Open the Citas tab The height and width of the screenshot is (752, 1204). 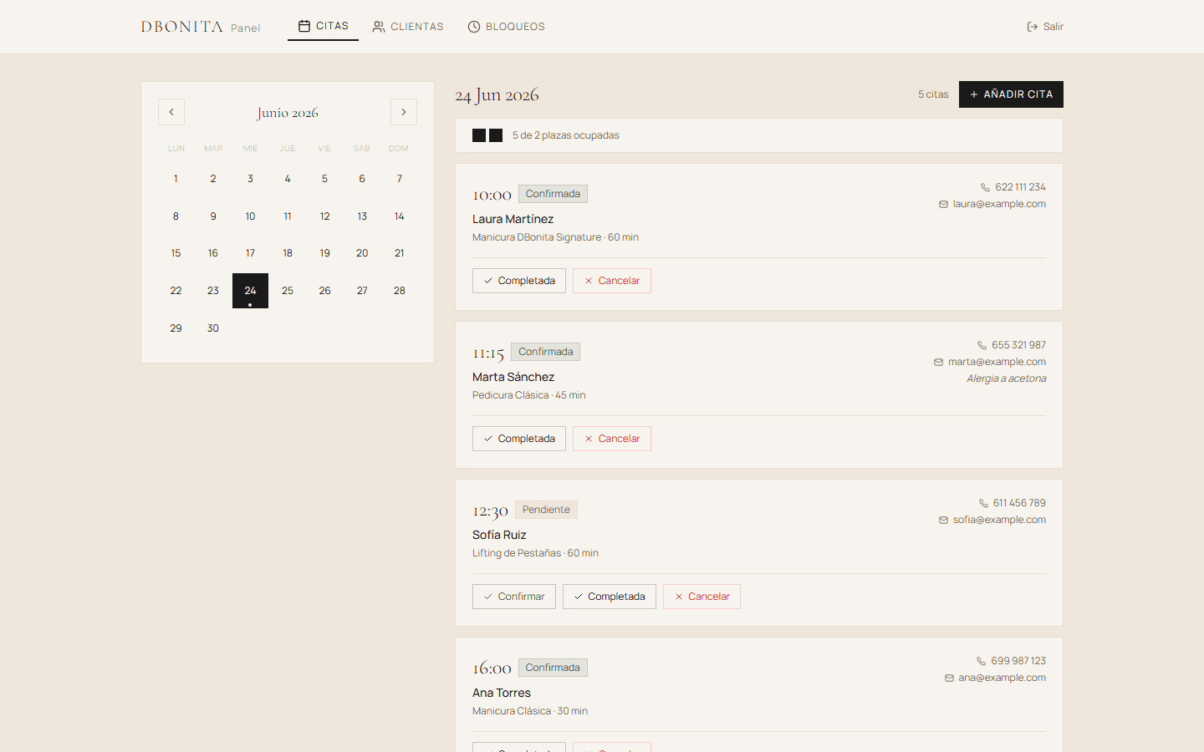point(323,26)
